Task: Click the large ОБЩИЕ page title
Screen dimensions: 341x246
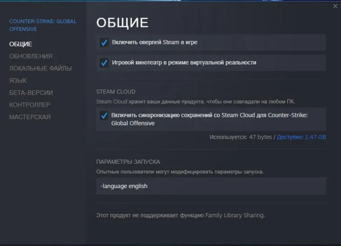Action: tap(122, 23)
